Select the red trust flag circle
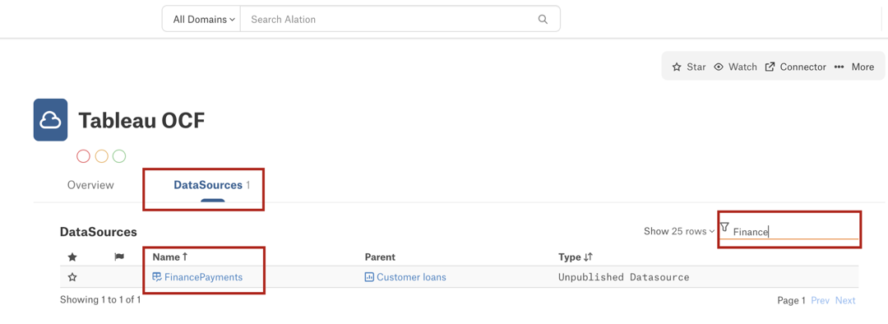 pyautogui.click(x=83, y=156)
